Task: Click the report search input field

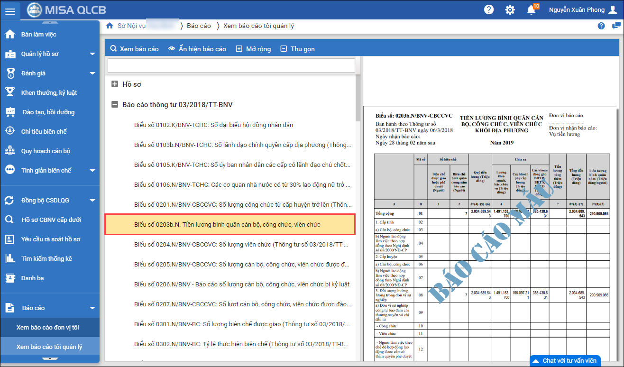Action: (x=231, y=65)
